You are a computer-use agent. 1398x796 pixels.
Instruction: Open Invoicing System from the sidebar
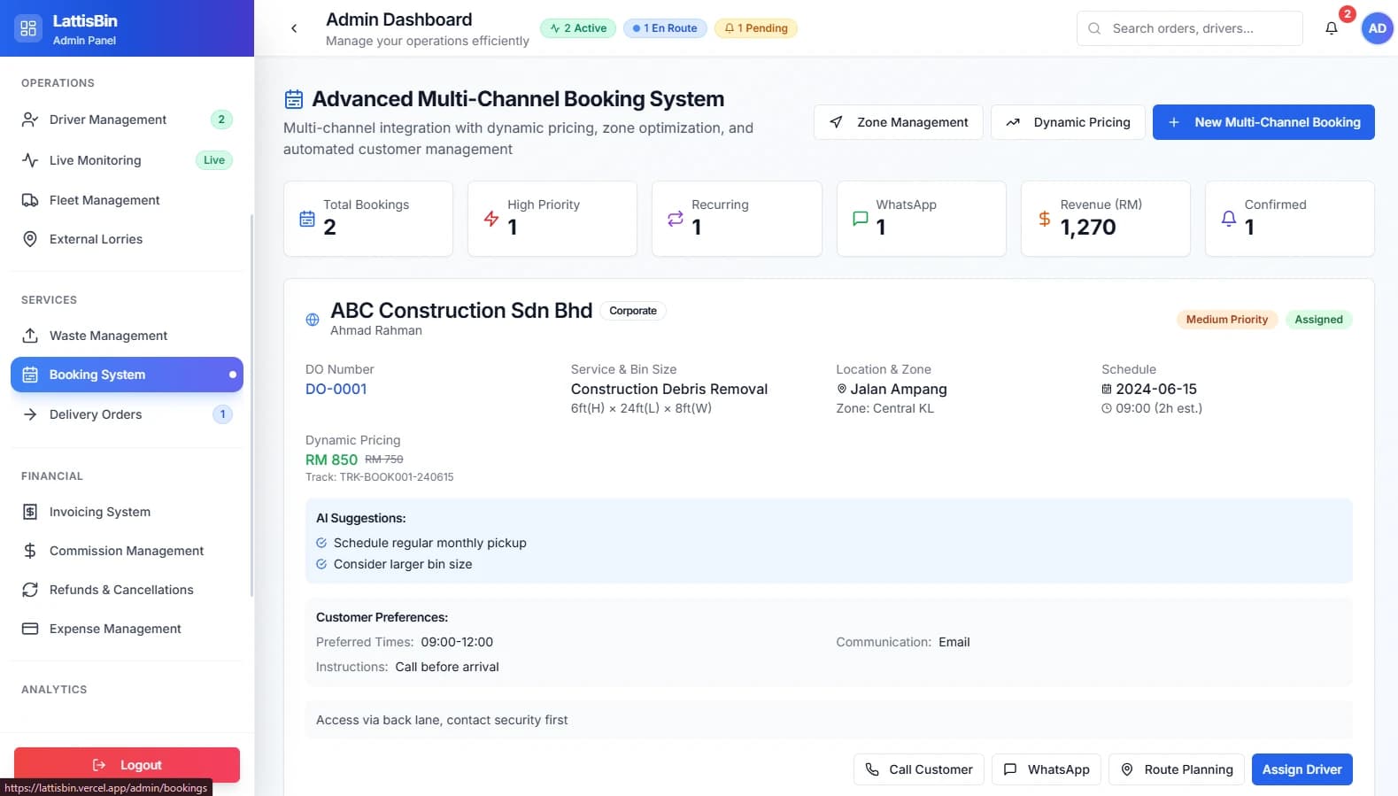point(99,512)
